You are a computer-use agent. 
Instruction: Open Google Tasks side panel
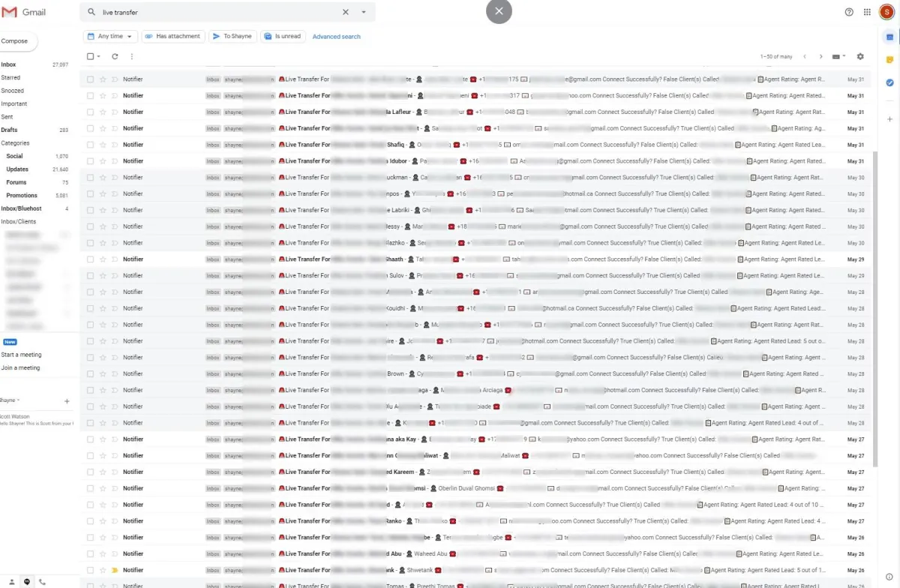coord(889,82)
